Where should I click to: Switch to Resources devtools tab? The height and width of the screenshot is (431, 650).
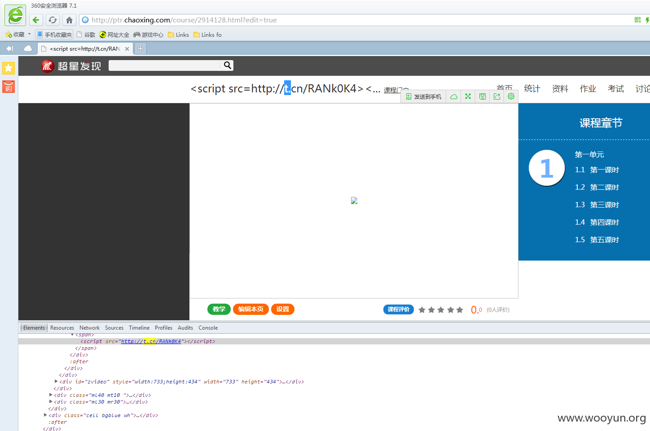tap(62, 328)
